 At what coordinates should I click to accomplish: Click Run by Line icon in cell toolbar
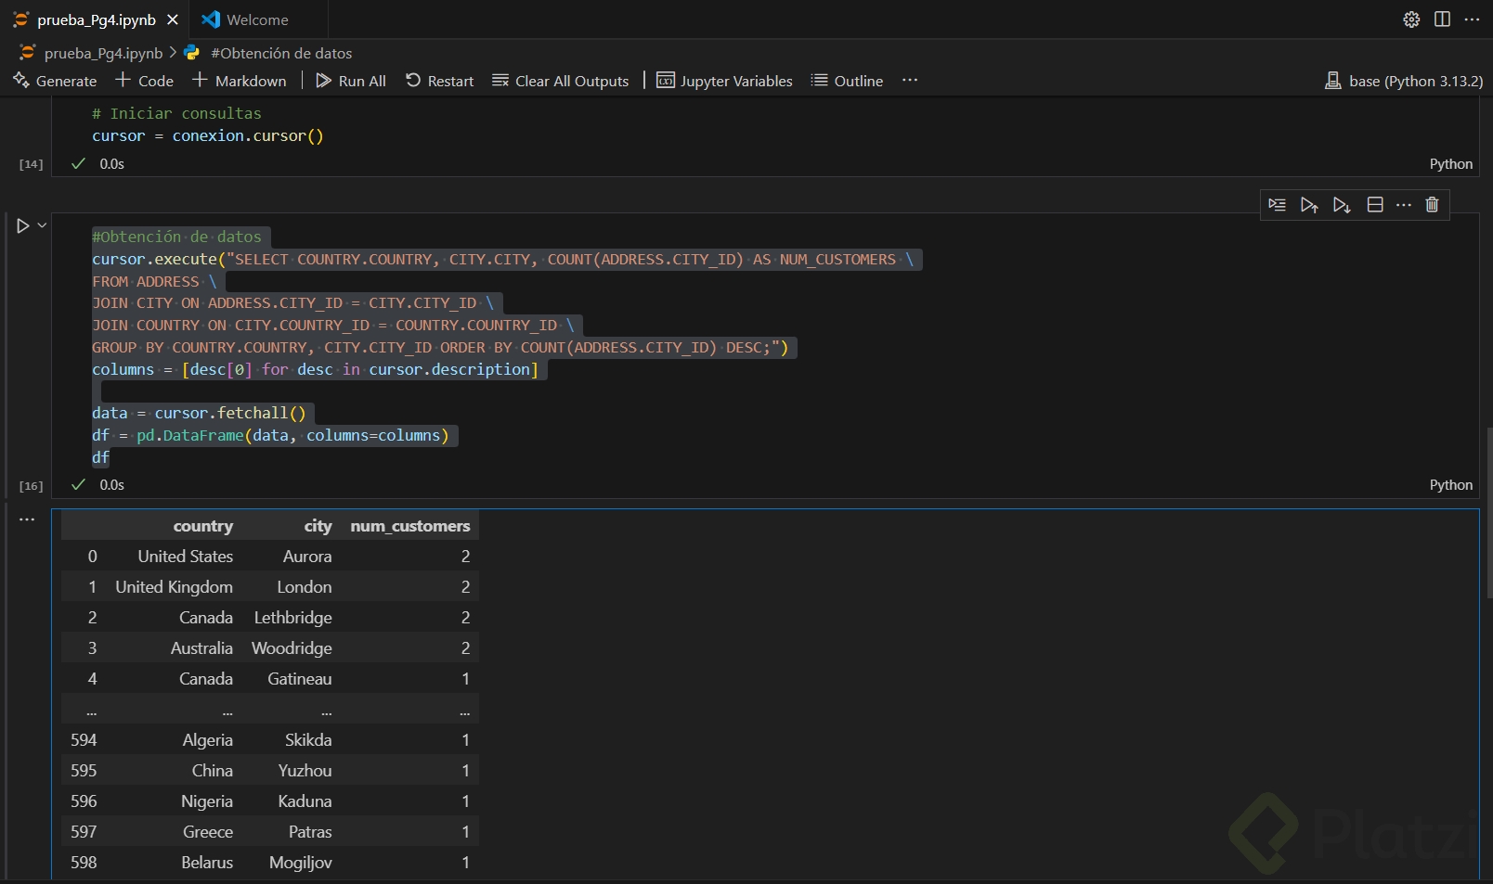tap(1277, 205)
